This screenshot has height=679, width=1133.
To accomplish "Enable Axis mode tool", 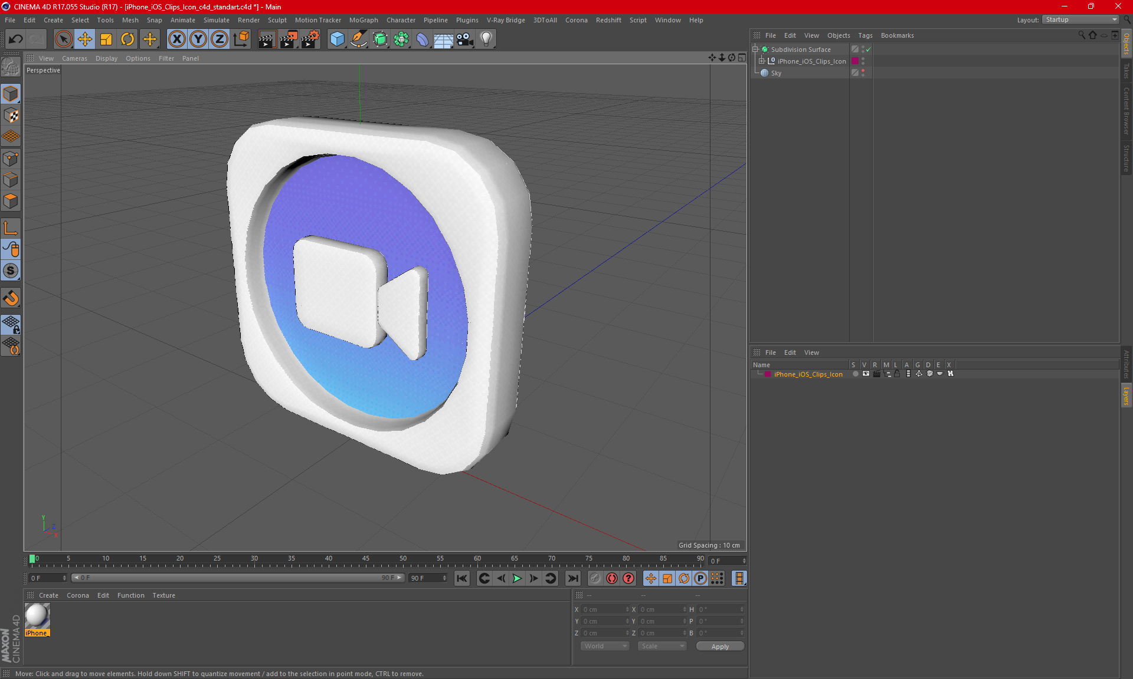I will pyautogui.click(x=11, y=228).
